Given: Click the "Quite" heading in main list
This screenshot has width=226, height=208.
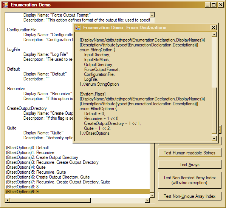Looking at the screenshot, I should coord(12,128).
